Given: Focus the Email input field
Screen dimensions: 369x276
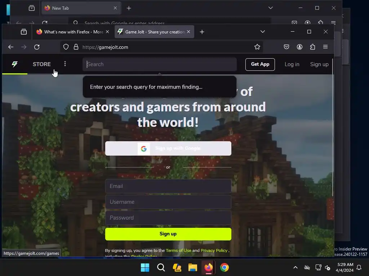Looking at the screenshot, I should pos(168,186).
